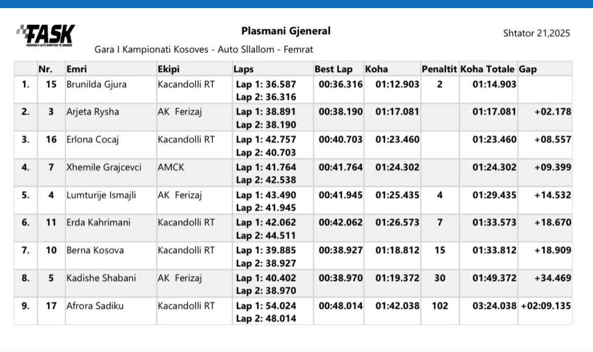Viewport: 593px width, 352px height.
Task: Select Arjeta Rysha's name
Action: [x=93, y=112]
